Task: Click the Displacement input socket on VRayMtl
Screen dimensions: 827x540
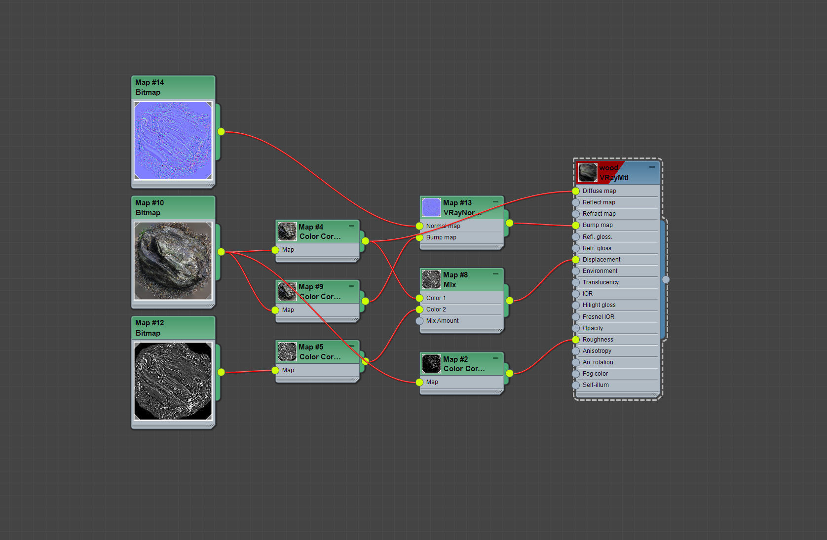Action: (576, 260)
